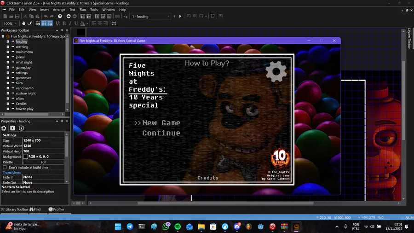Collapse the root application tree node
This screenshot has width=414, height=233.
pyautogui.click(x=3, y=36)
